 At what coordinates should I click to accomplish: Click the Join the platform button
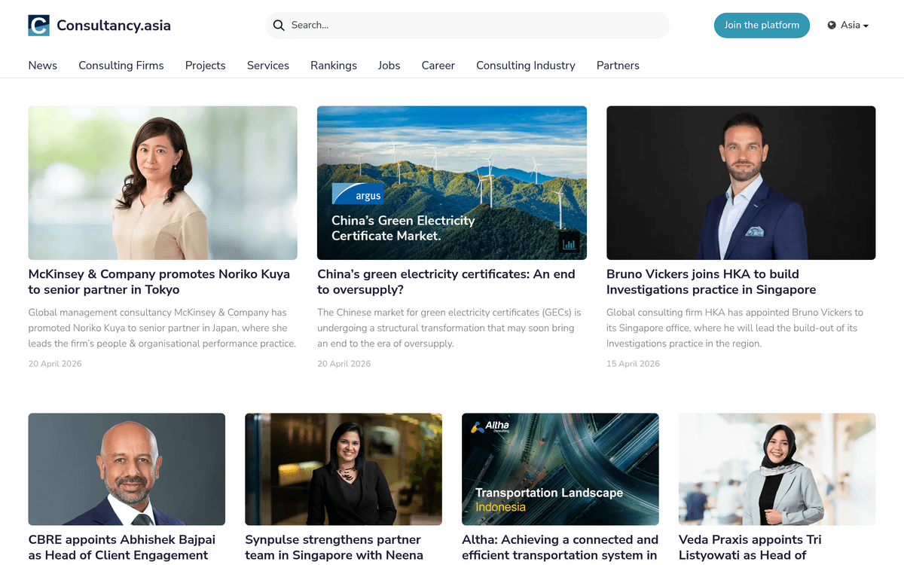(762, 26)
